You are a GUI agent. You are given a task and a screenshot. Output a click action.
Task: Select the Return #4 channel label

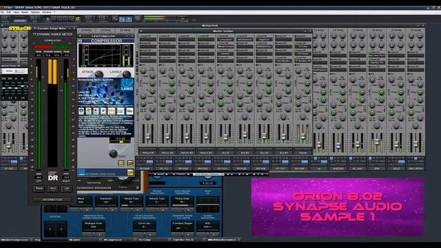click(x=206, y=153)
